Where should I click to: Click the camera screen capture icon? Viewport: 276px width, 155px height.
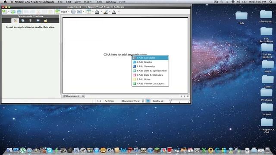tap(79, 12)
